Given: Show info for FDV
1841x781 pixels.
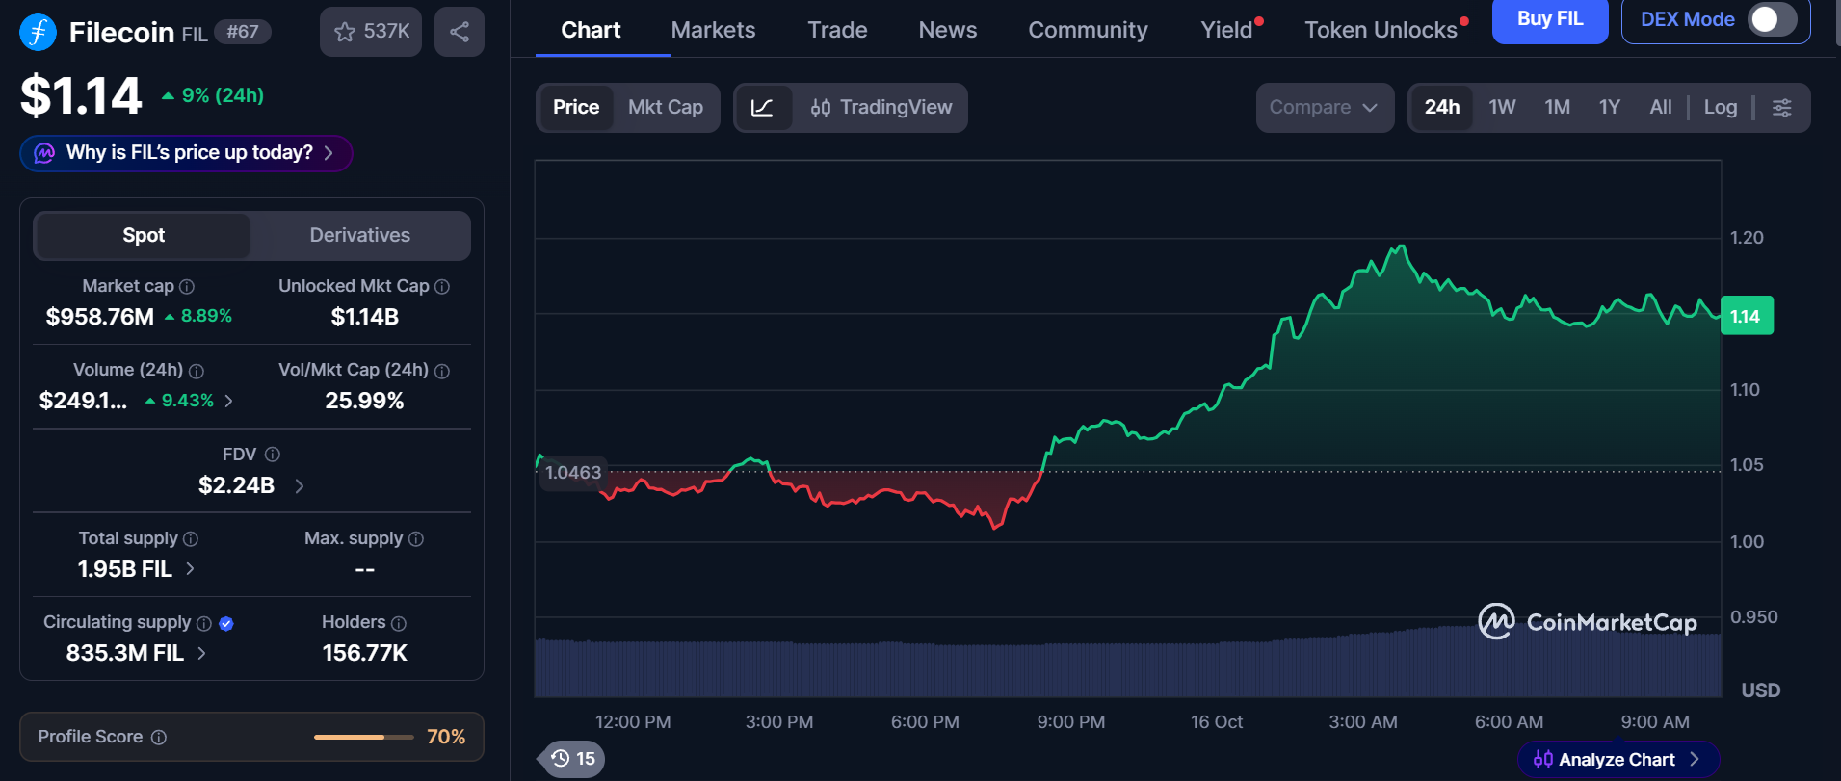Looking at the screenshot, I should pos(273,455).
